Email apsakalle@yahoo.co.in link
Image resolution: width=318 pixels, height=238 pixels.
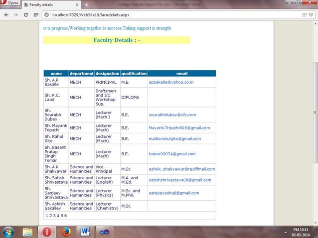pos(171,82)
